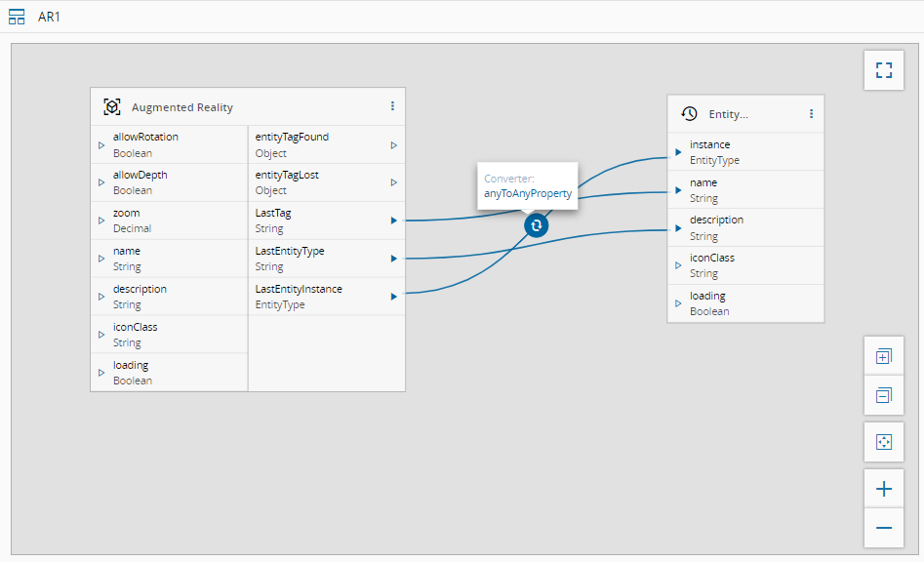Click the allowRotation input port arrow
924x562 pixels.
100,145
